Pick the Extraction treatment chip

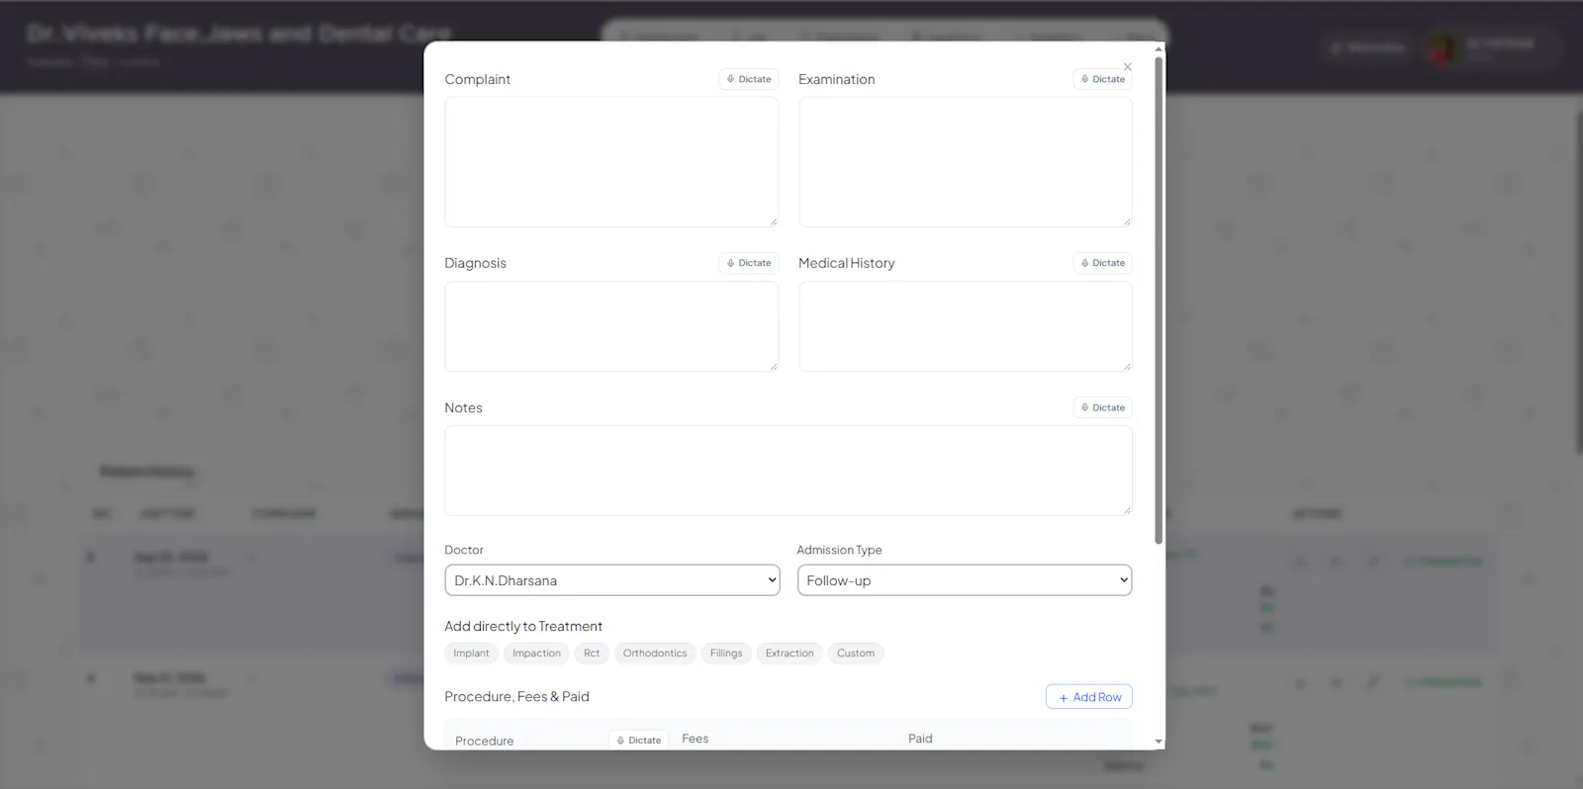point(790,654)
